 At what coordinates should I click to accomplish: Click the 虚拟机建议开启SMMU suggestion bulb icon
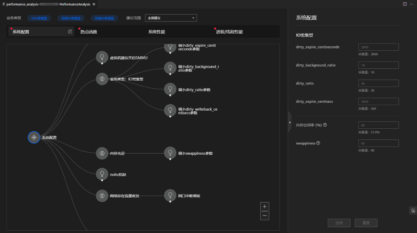tap(102, 57)
